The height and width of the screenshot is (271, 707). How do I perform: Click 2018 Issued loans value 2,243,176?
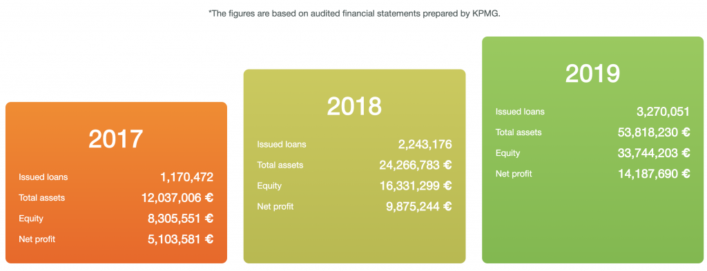pos(425,145)
